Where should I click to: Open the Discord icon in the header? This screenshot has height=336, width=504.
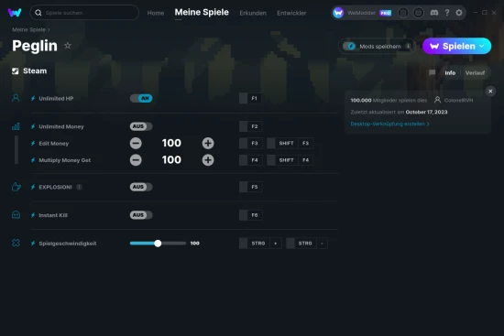click(x=434, y=13)
